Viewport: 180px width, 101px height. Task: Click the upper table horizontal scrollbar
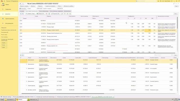point(119,53)
